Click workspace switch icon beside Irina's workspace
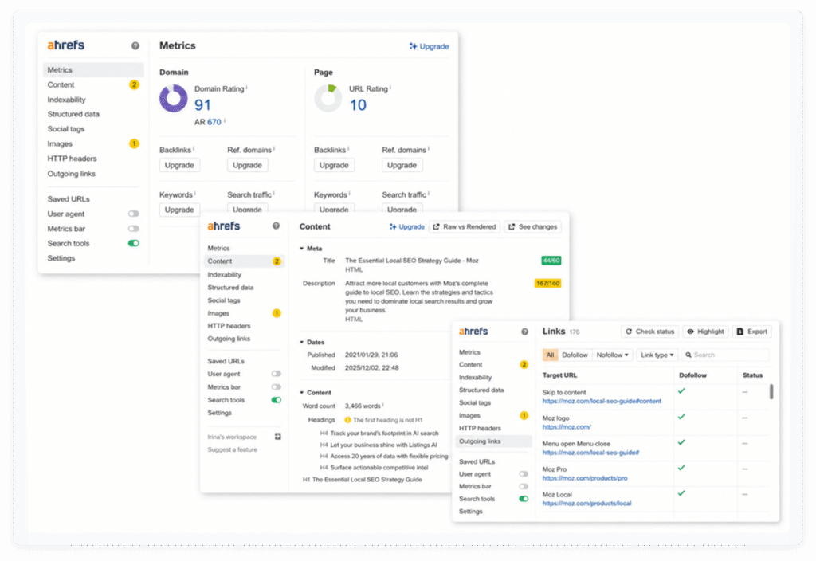Image resolution: width=816 pixels, height=561 pixels. coord(278,437)
